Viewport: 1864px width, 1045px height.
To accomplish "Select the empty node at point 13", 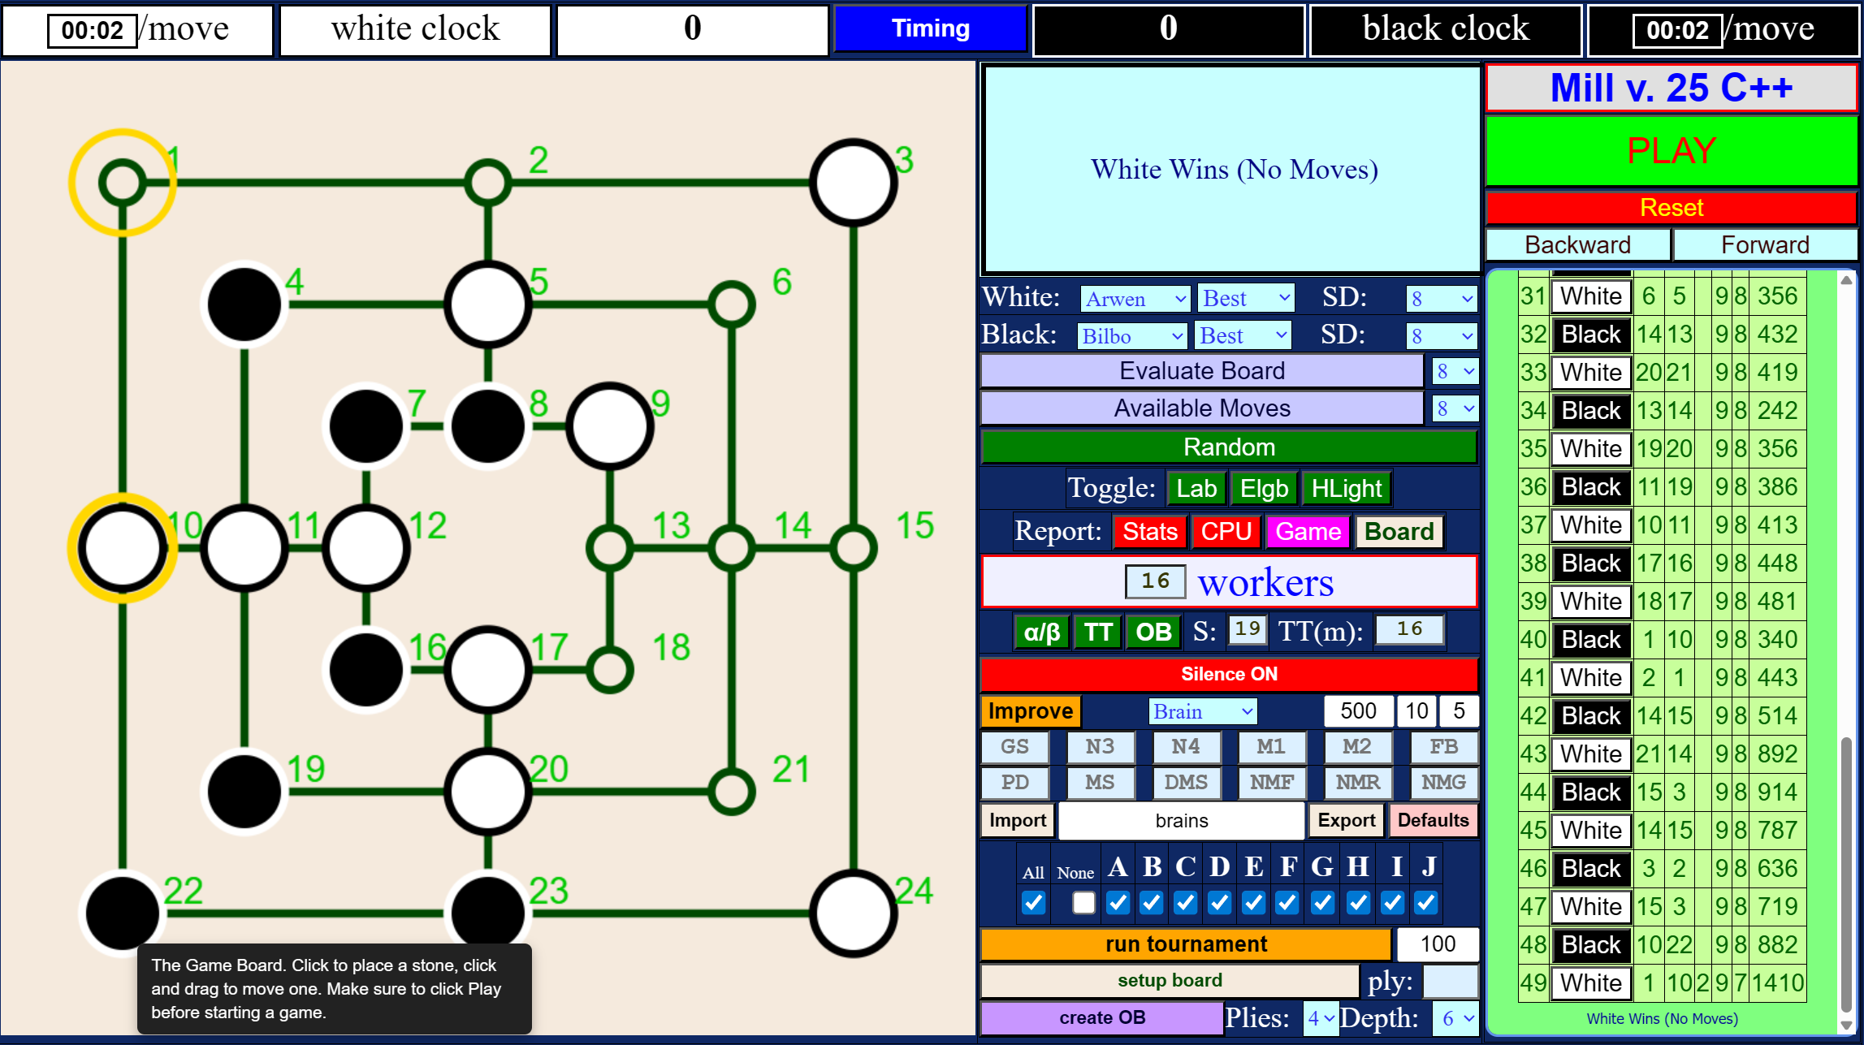I will [x=609, y=548].
